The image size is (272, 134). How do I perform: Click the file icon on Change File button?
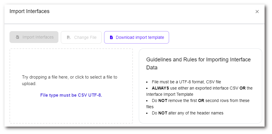pyautogui.click(x=69, y=37)
